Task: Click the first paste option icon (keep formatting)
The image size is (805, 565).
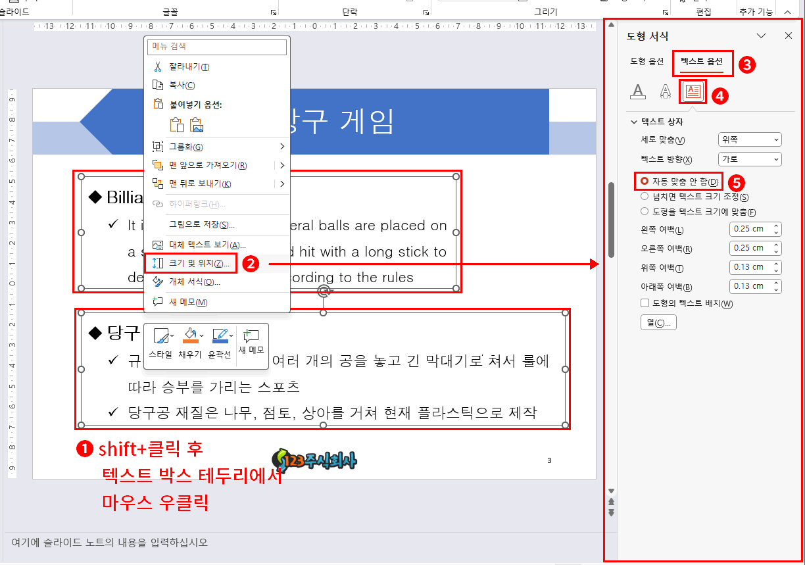Action: coord(176,125)
